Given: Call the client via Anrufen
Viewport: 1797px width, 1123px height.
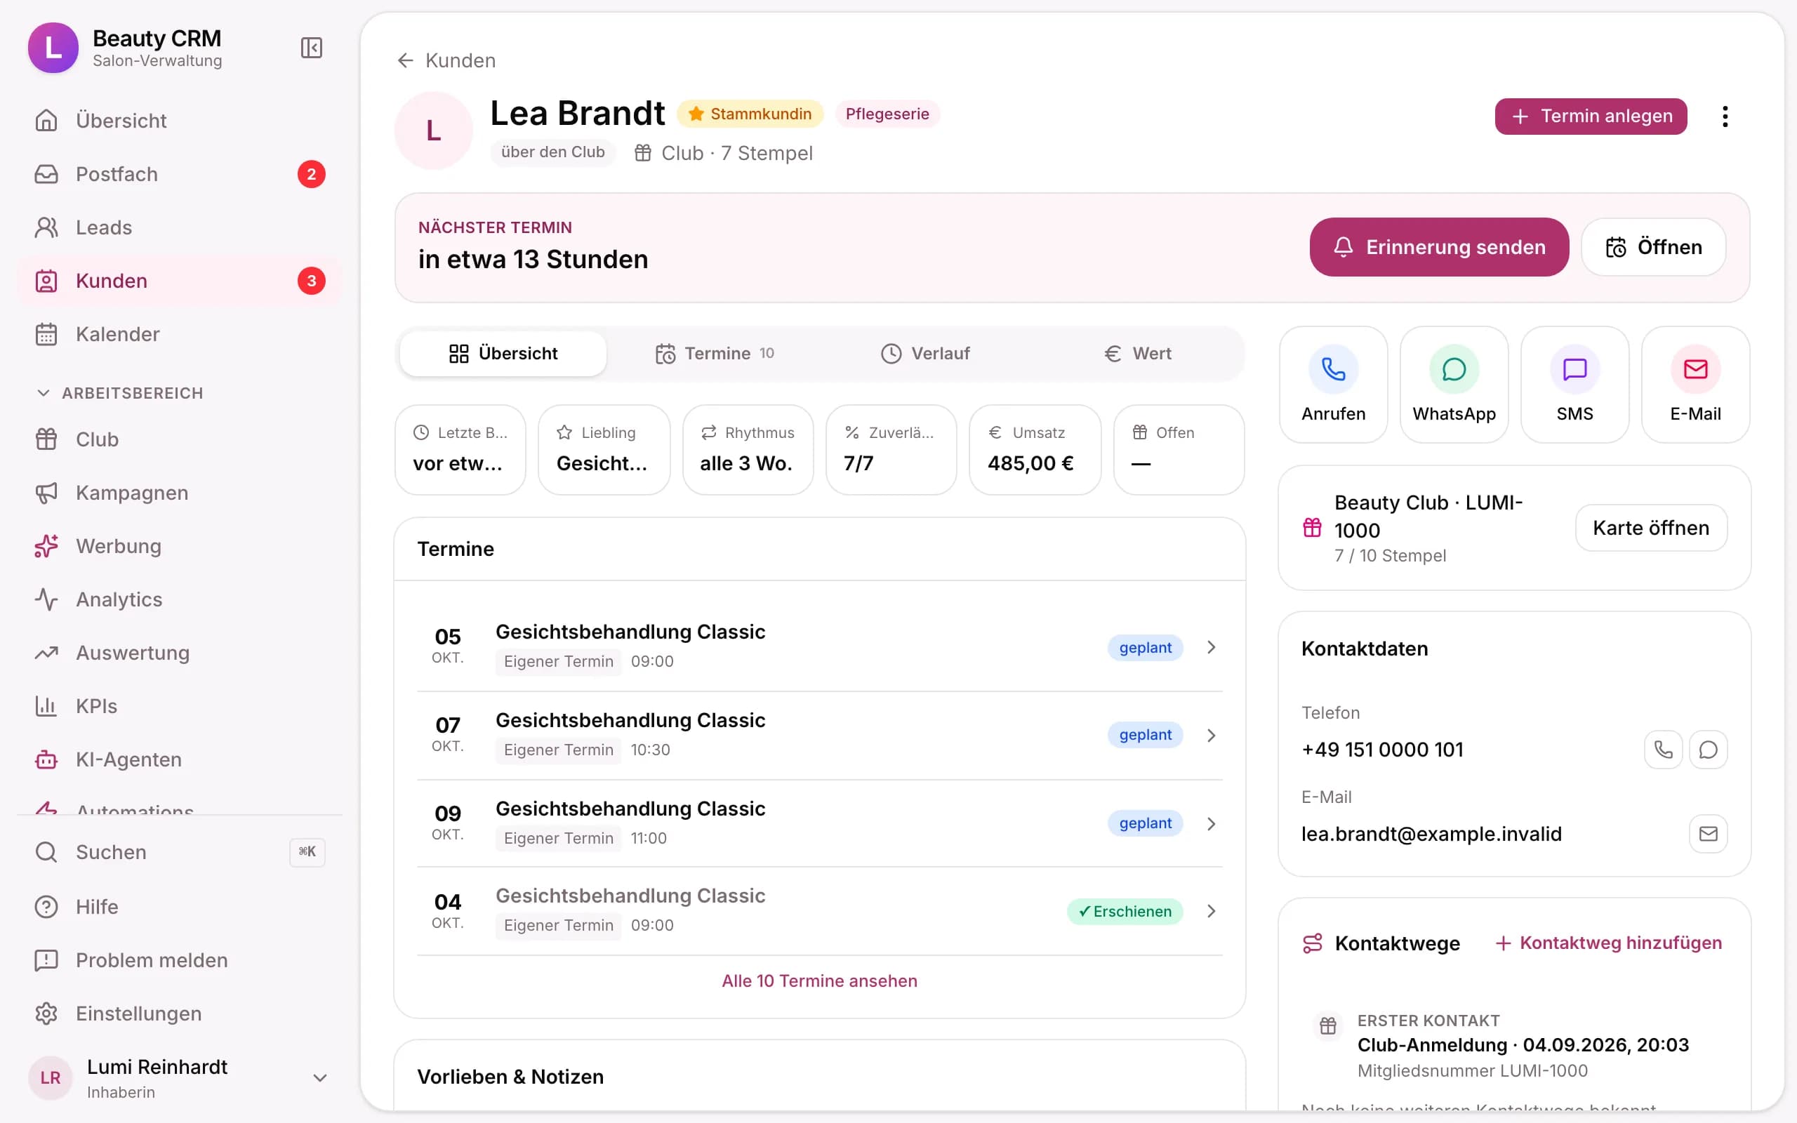Looking at the screenshot, I should (x=1333, y=385).
